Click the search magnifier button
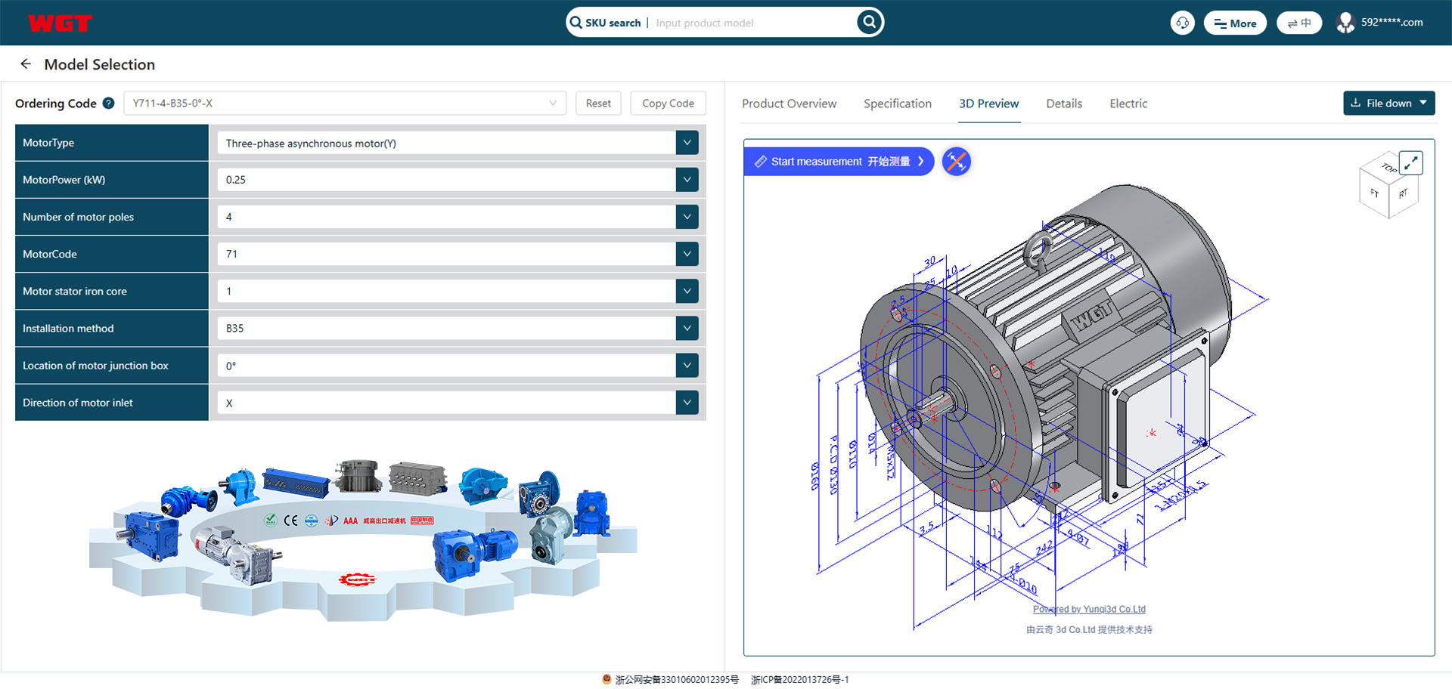The width and height of the screenshot is (1452, 689). [869, 23]
